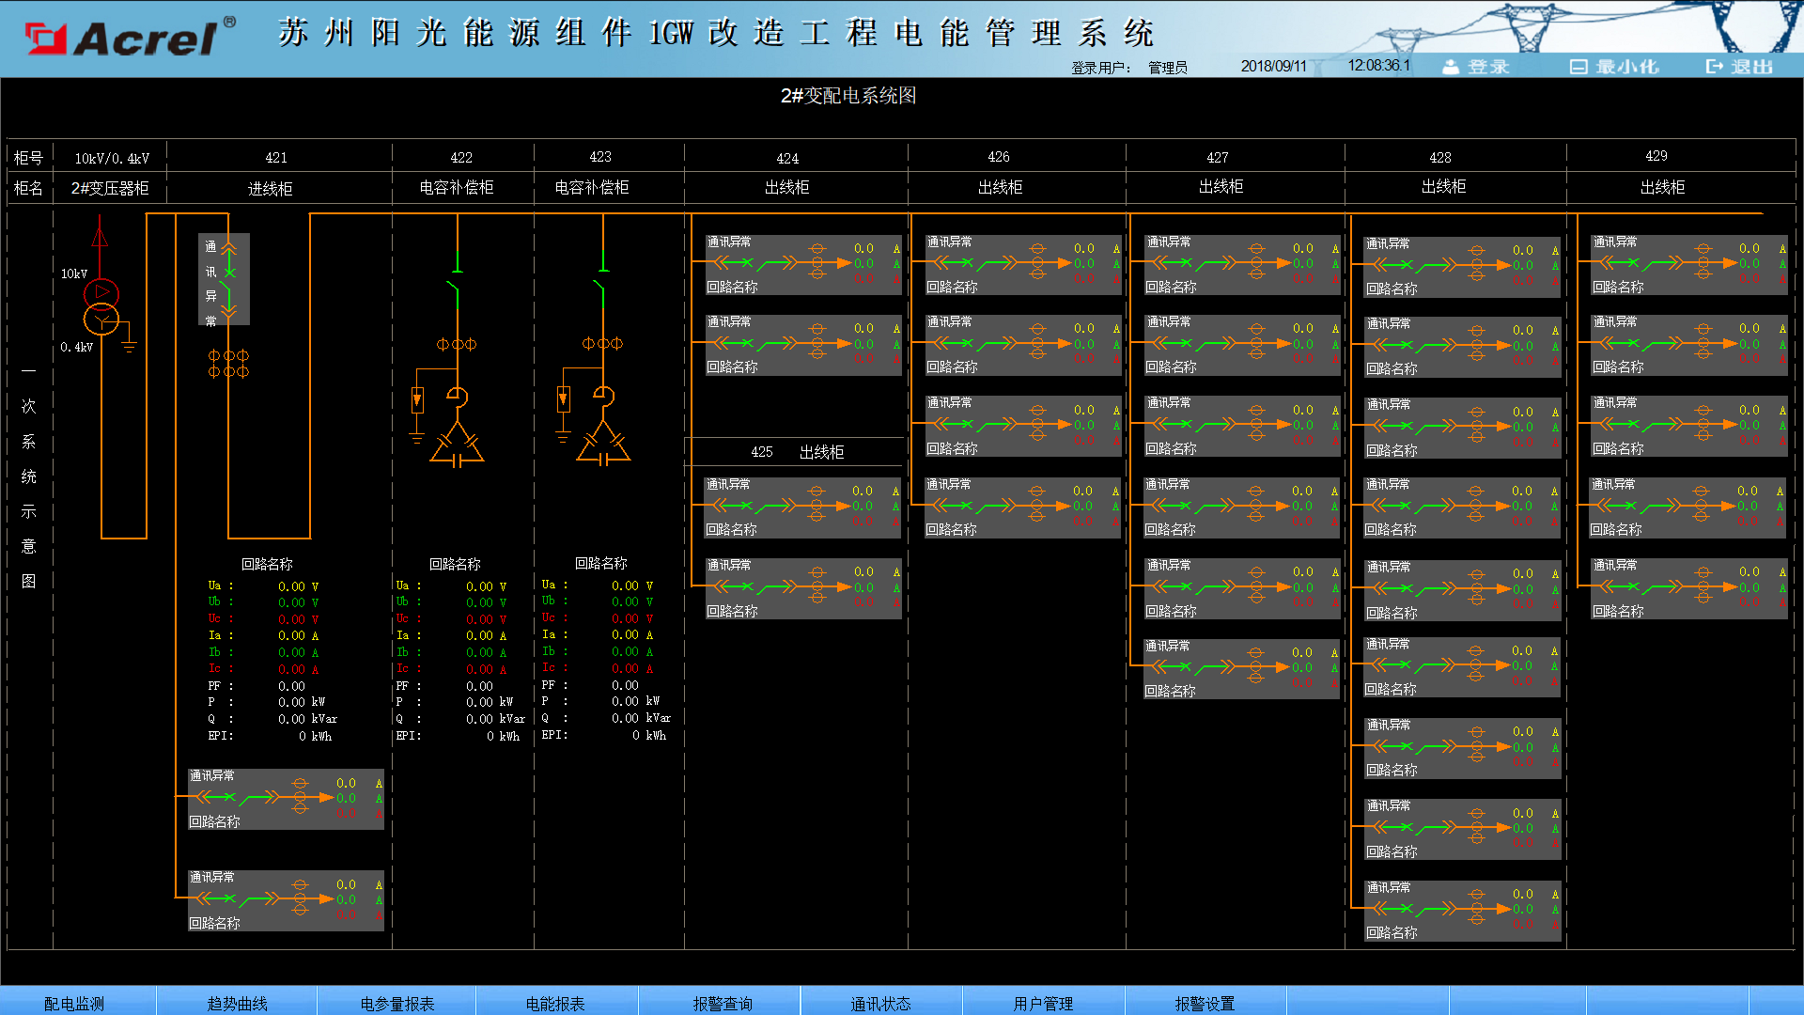Click the 425 出线柜 header
This screenshot has height=1015, width=1804.
point(797,452)
